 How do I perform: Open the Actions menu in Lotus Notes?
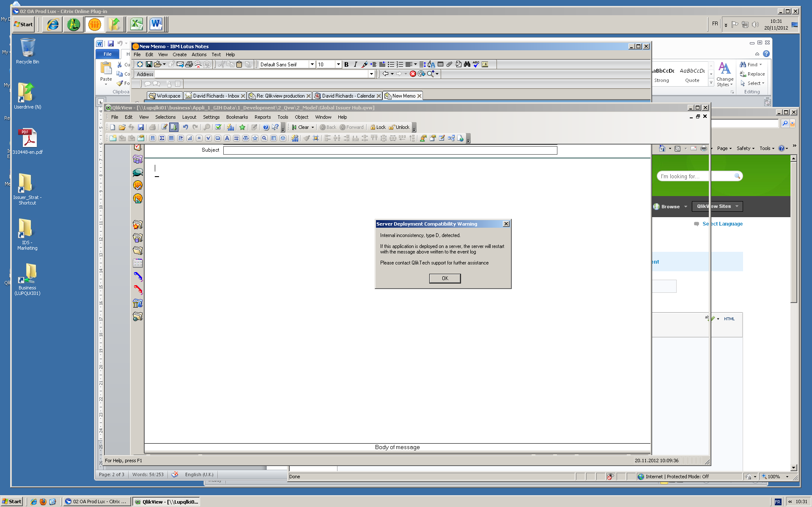(199, 55)
